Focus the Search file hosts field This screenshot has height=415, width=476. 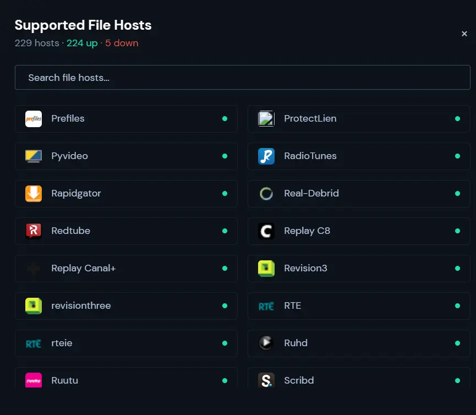click(243, 78)
